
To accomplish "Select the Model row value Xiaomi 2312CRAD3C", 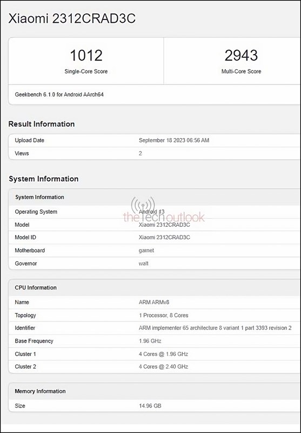I will 164,225.
